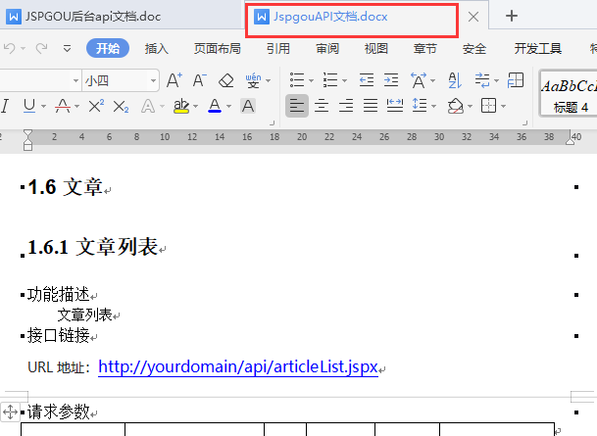
Task: Click the line spacing icon
Action: (420, 106)
